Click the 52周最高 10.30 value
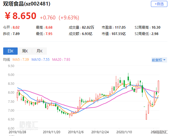The image size is (170, 136). tap(156, 27)
